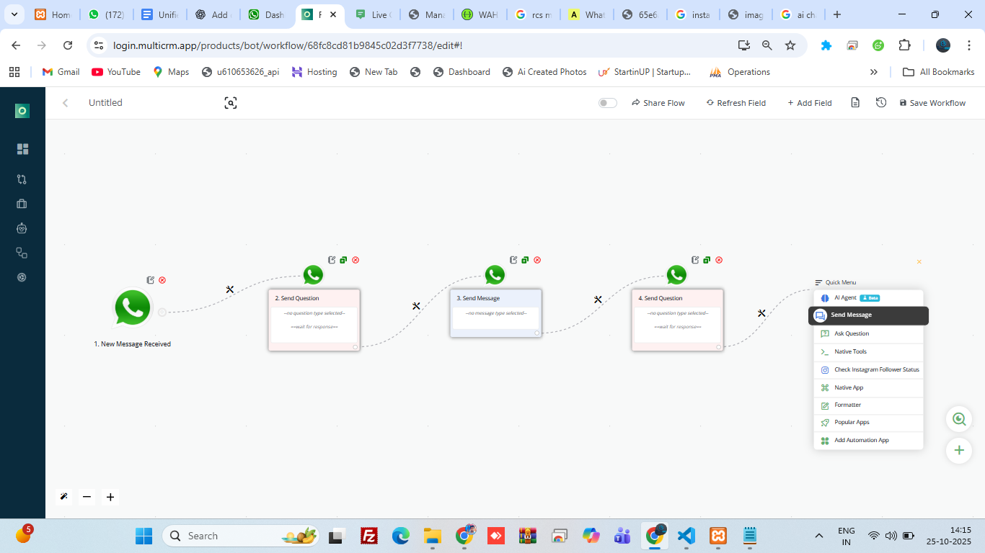
Task: Select AI Agent from the Quick Menu
Action: click(x=844, y=297)
